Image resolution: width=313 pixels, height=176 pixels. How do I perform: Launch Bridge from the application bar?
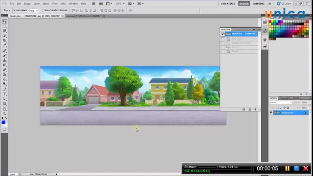tap(93, 3)
